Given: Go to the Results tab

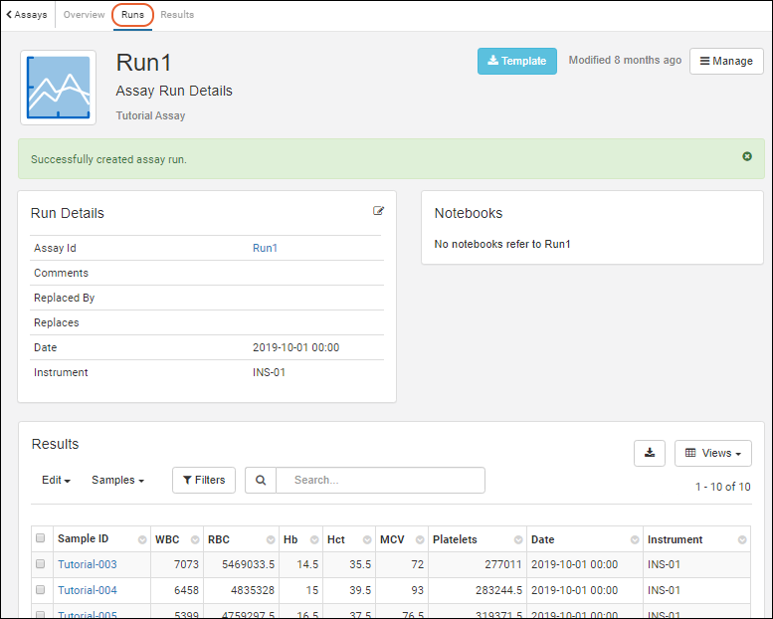Looking at the screenshot, I should [x=177, y=15].
